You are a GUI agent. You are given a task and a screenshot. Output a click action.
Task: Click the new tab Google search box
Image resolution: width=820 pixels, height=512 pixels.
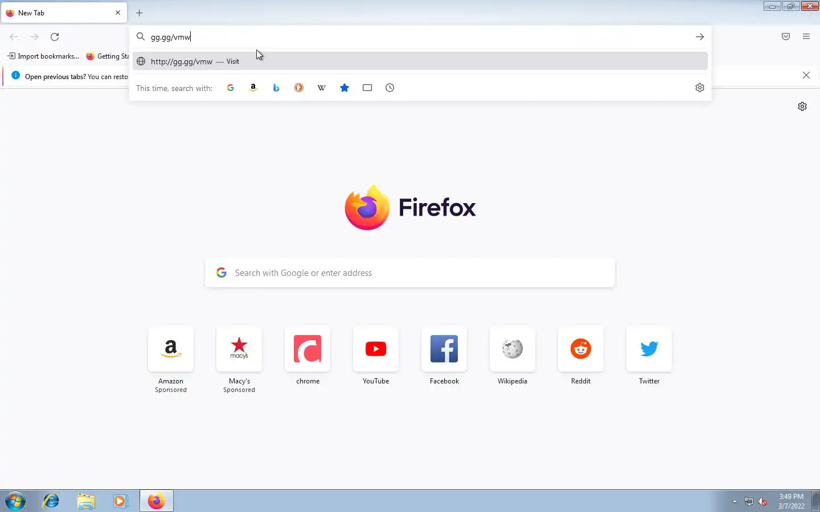pos(410,273)
